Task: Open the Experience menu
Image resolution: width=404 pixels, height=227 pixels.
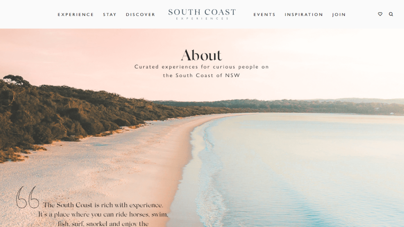Action: 76,14
